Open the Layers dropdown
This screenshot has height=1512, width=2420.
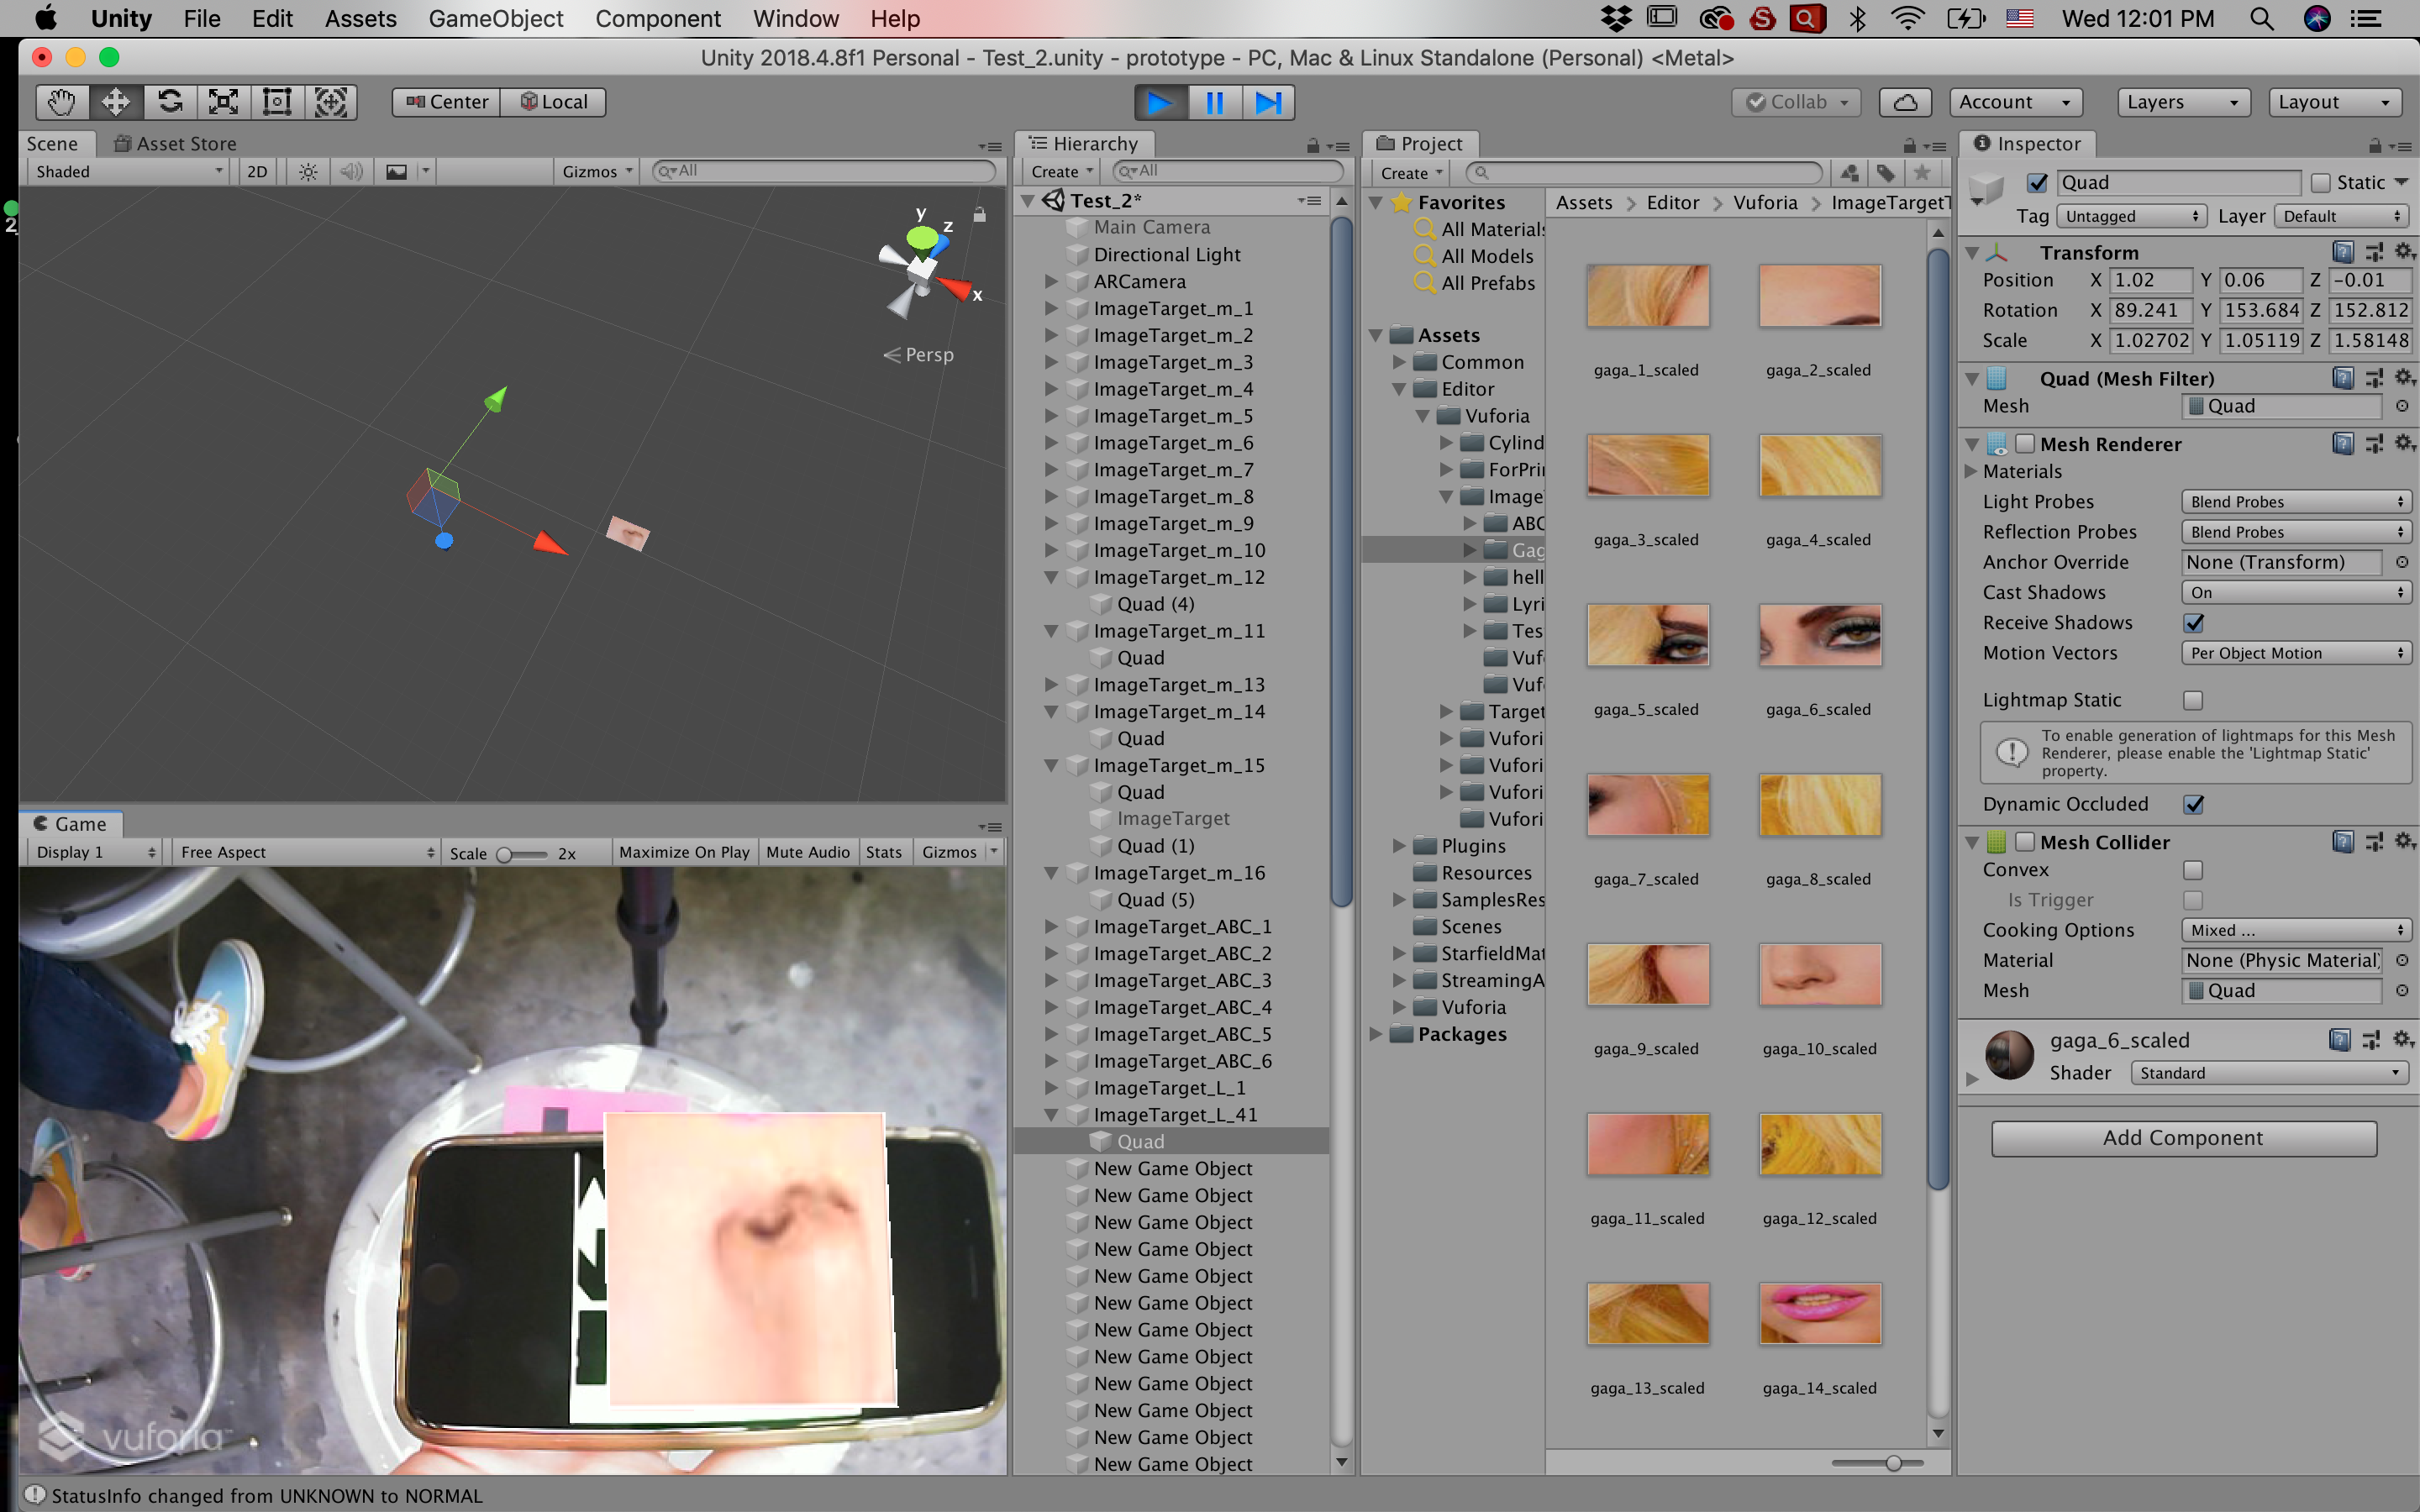pos(2182,102)
